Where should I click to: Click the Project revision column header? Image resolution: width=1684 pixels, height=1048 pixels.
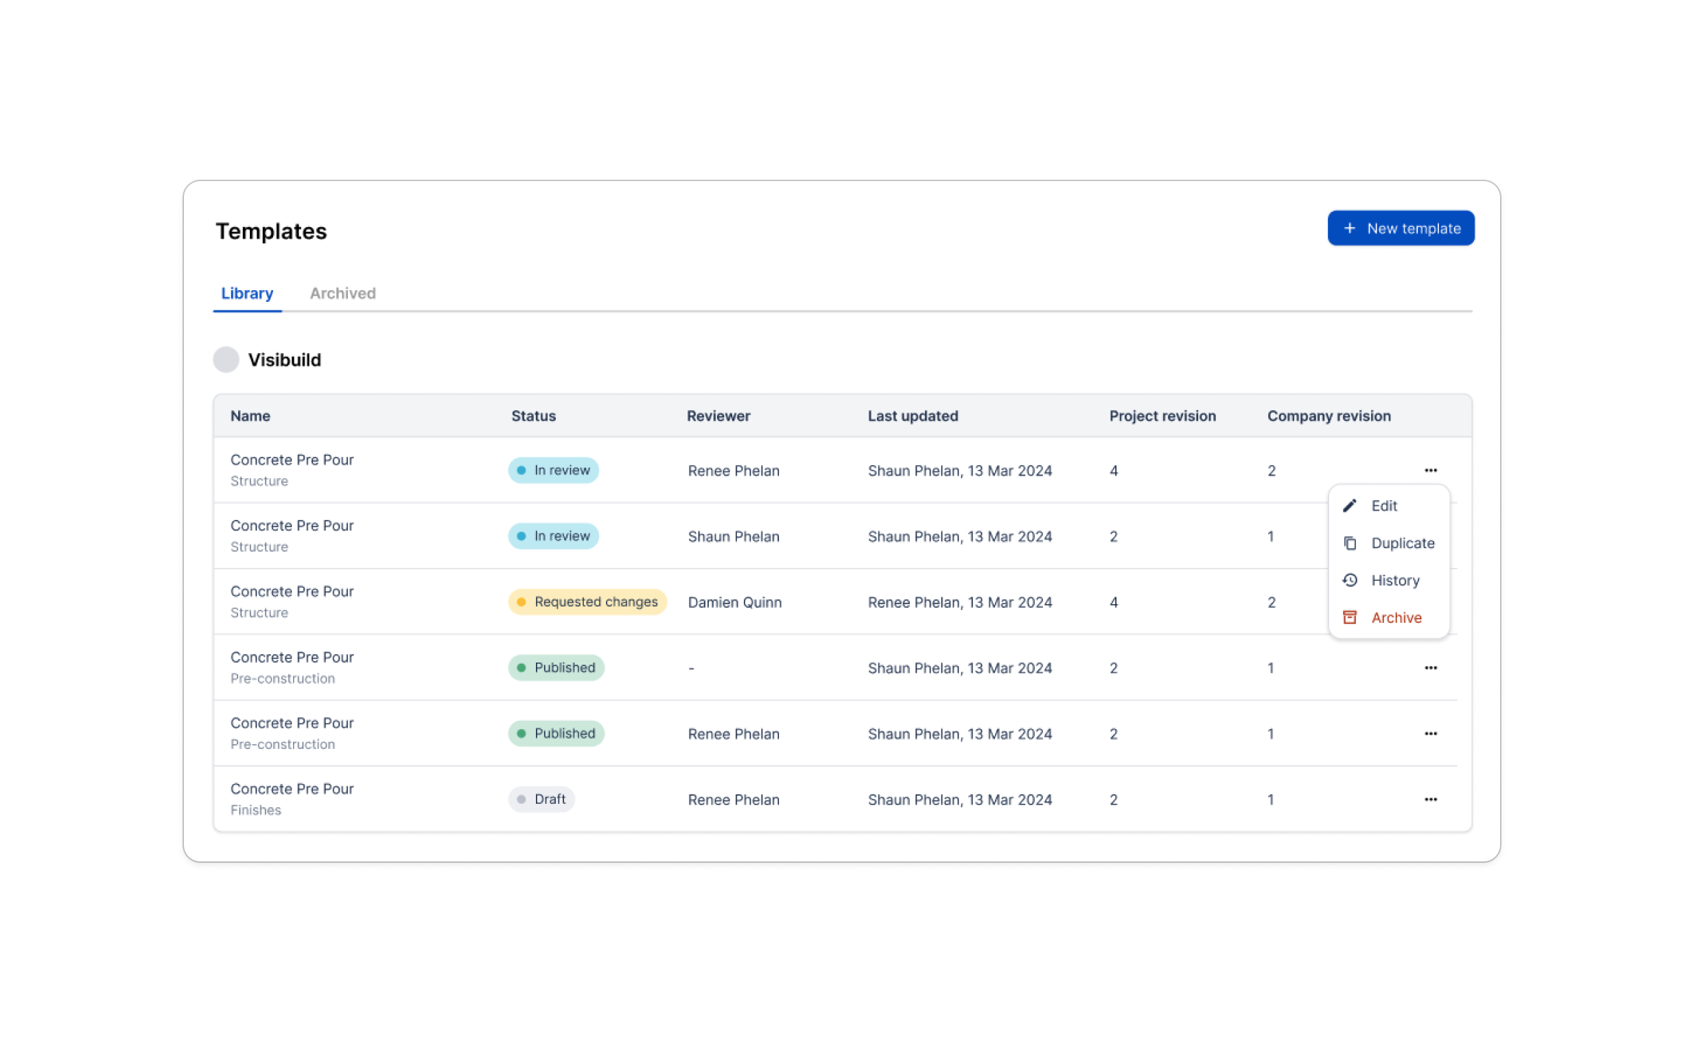(1162, 416)
